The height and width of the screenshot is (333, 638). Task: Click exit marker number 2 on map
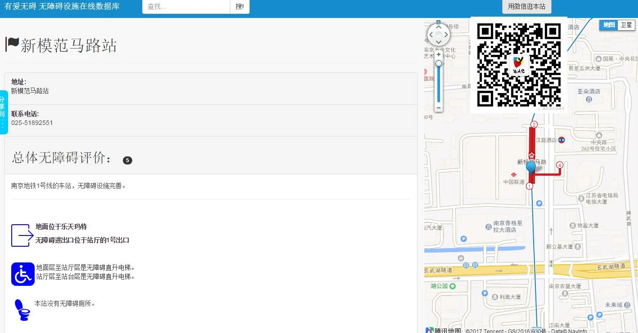pyautogui.click(x=534, y=124)
